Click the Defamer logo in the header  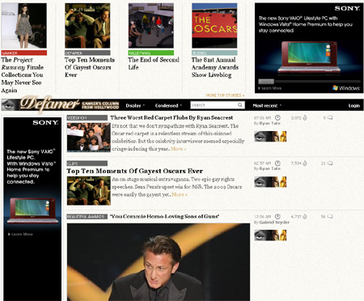coord(50,104)
